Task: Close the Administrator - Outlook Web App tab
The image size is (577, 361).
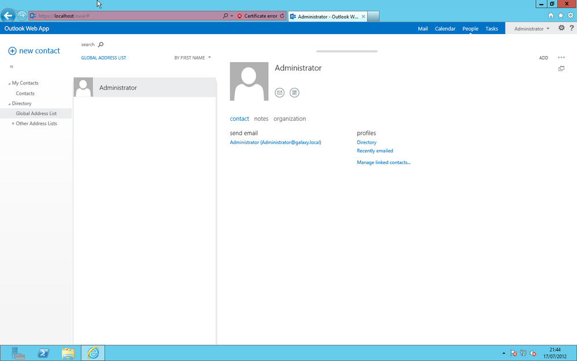Action: pos(363,17)
